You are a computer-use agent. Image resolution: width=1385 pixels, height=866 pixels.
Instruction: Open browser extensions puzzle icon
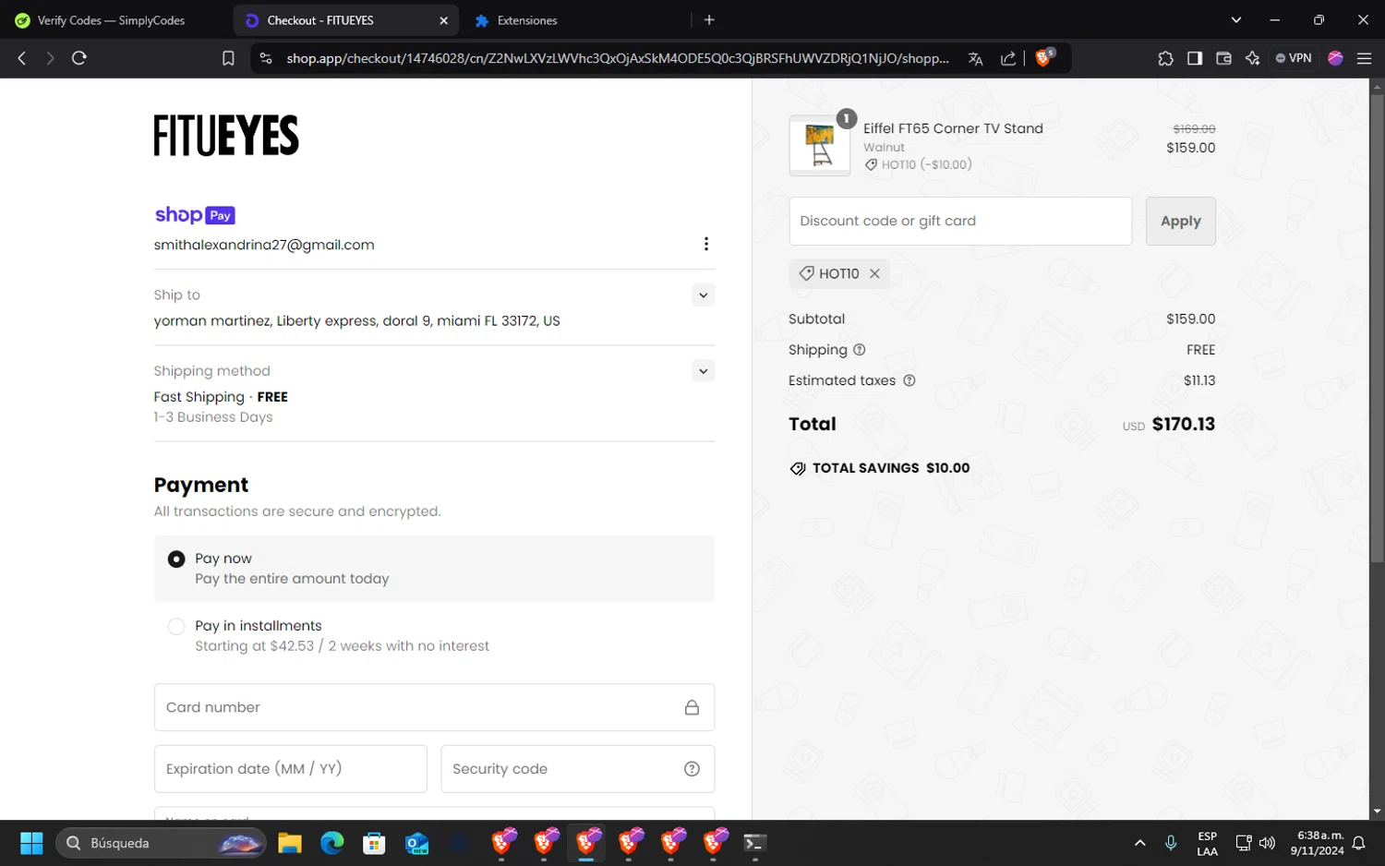tap(1165, 58)
